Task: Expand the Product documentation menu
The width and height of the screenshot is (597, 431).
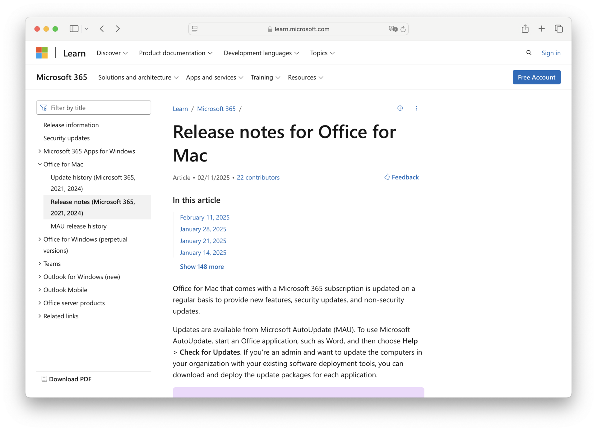Action: pos(176,53)
